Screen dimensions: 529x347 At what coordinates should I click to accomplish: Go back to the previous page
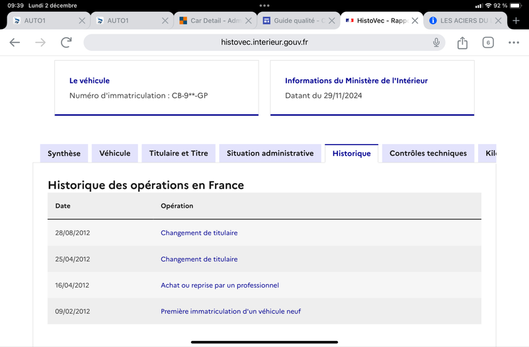pyautogui.click(x=15, y=42)
